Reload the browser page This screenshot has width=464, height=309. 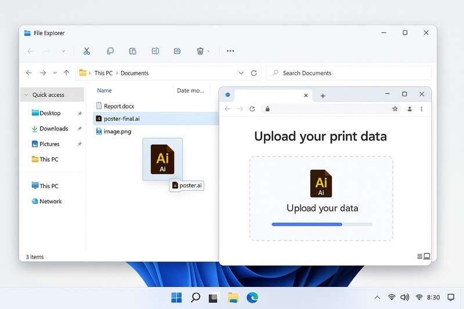(x=252, y=109)
